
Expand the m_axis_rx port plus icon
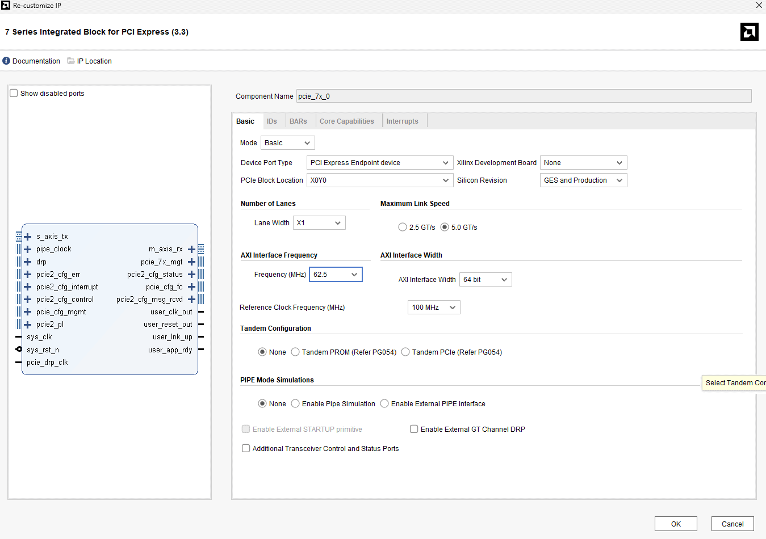click(191, 249)
